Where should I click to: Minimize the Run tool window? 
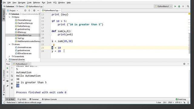(188, 64)
